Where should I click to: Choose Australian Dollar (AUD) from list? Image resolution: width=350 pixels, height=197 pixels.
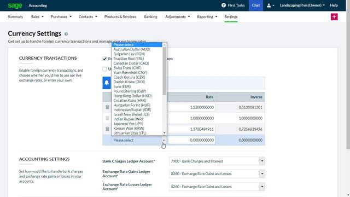pos(137,49)
